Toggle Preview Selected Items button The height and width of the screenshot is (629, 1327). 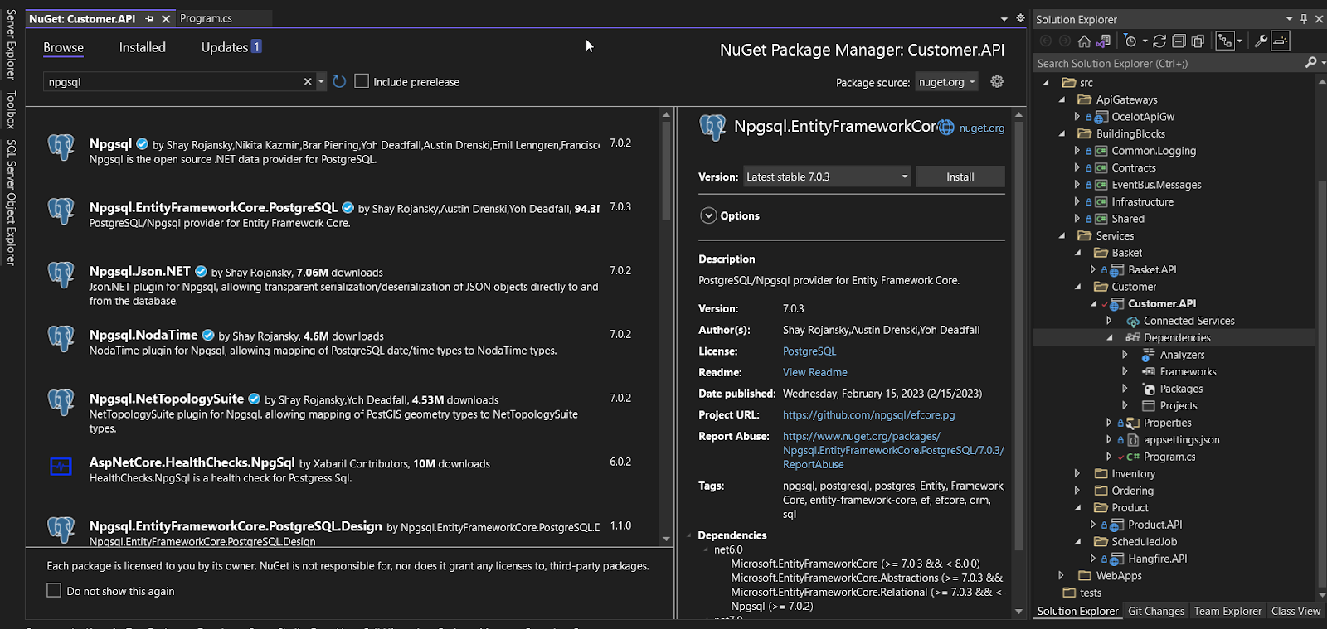point(1281,41)
